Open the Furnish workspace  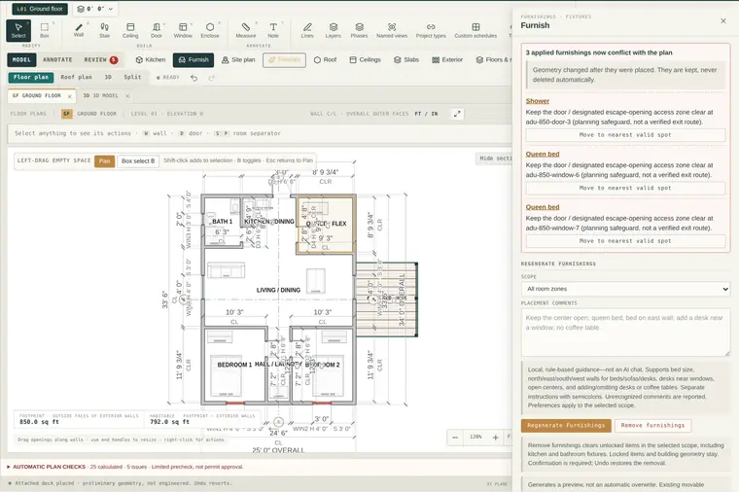[x=194, y=60]
